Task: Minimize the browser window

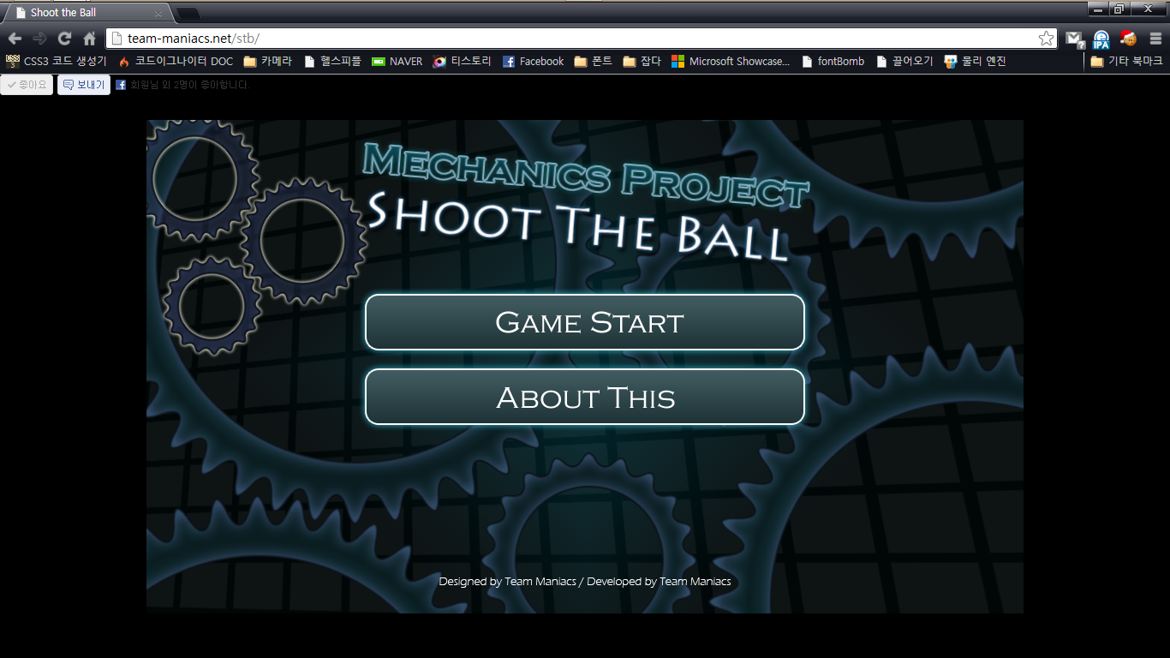Action: pos(1097,9)
